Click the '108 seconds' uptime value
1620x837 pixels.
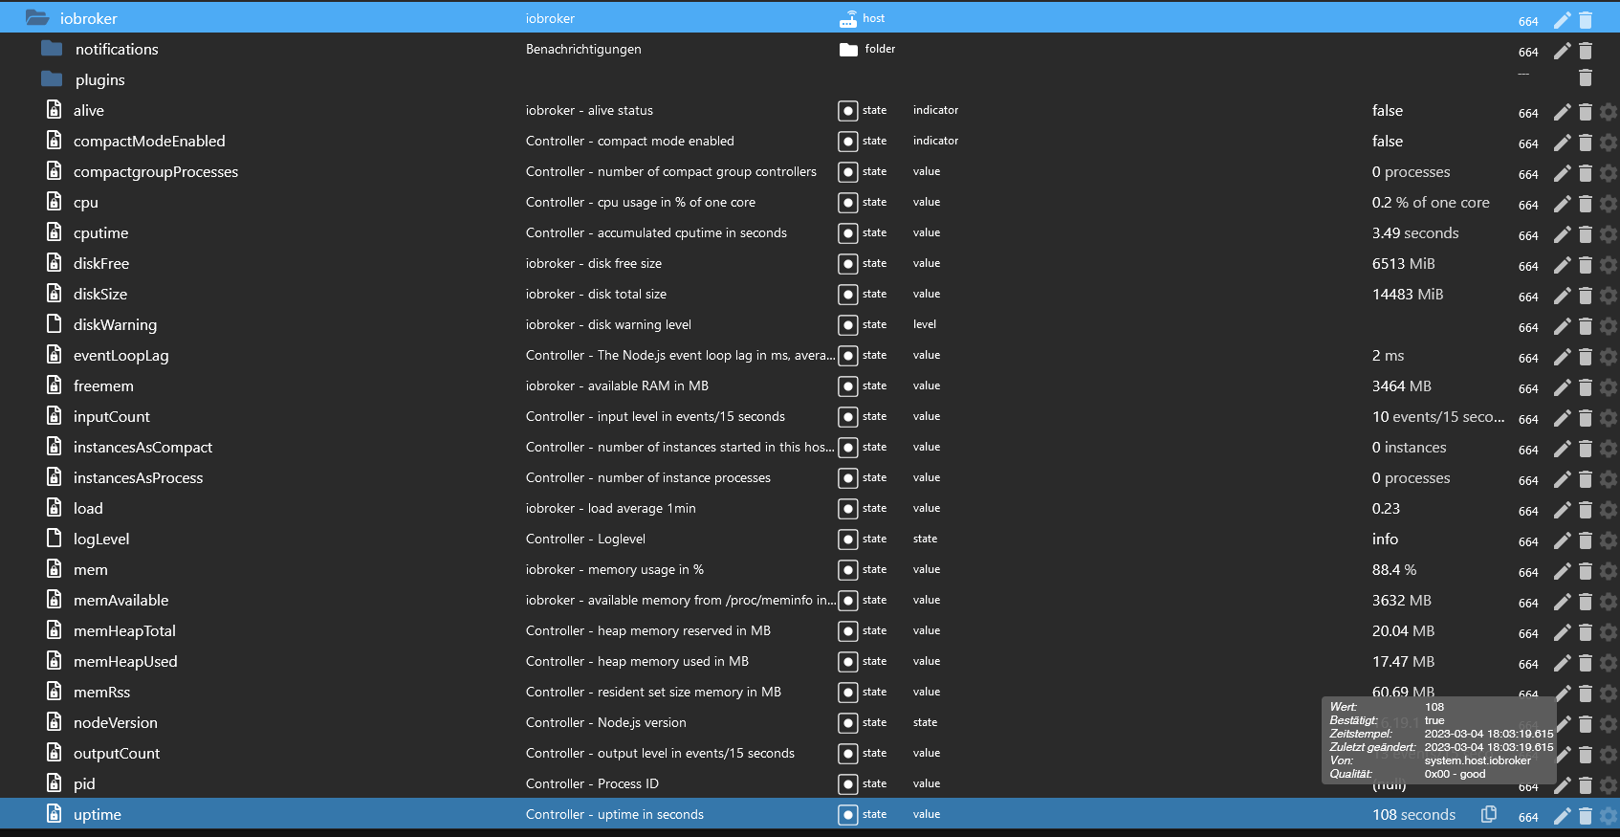tap(1413, 814)
